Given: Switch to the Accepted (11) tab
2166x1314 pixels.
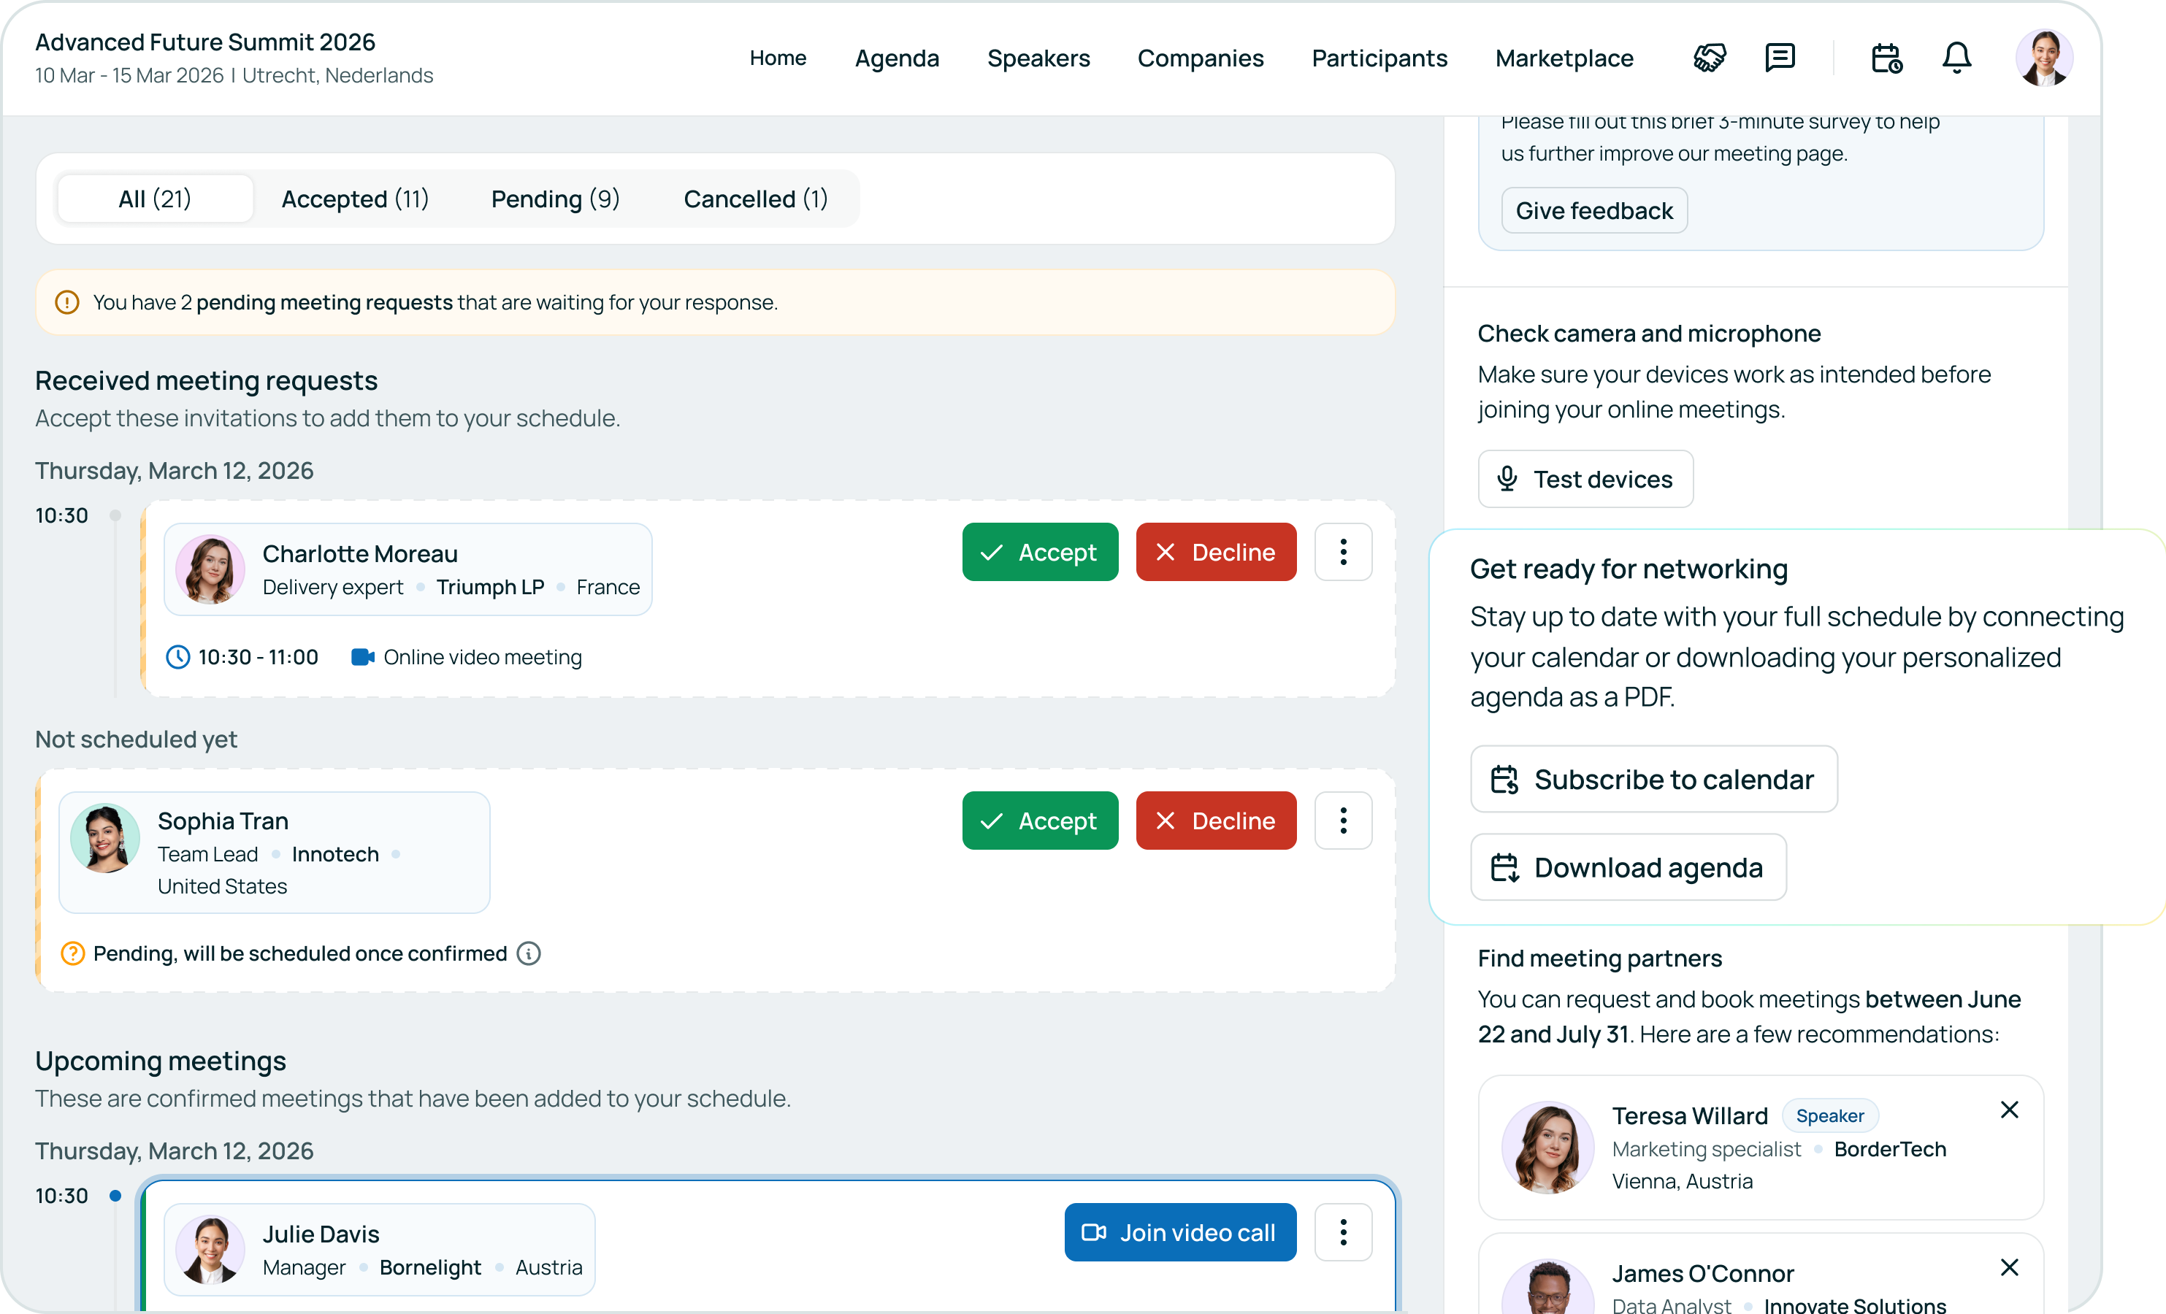Looking at the screenshot, I should pyautogui.click(x=355, y=199).
